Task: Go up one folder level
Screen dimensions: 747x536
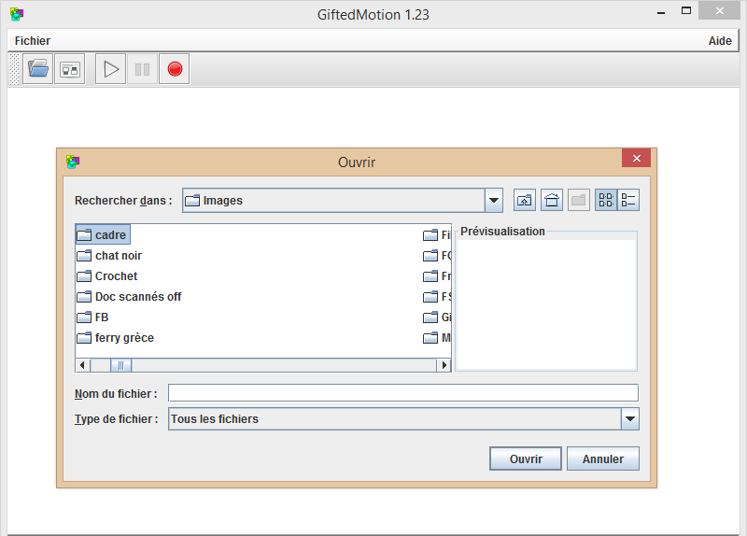Action: [x=525, y=200]
